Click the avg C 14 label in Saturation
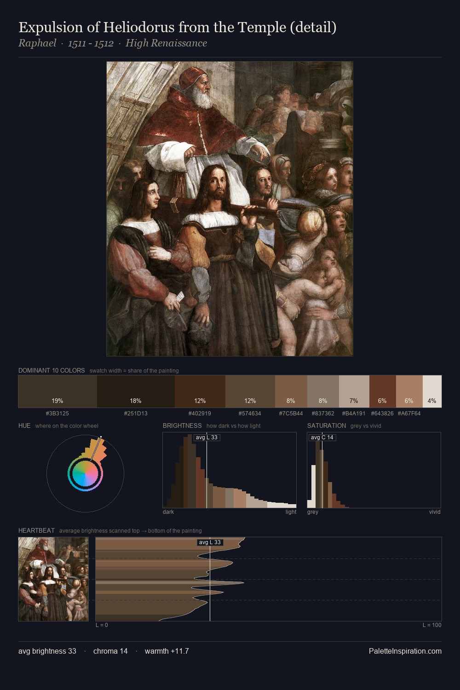Screen dimensions: 460x690 tap(322, 437)
